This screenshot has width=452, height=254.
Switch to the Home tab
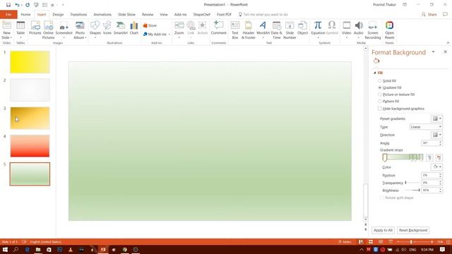25,14
